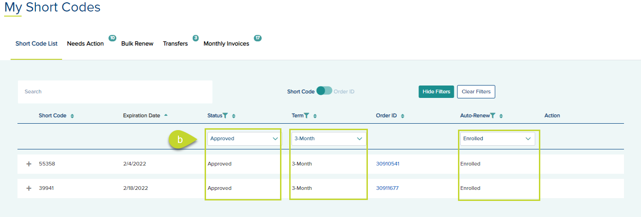Open the Status filter dropdown showing Approved
Screen dimensions: 641x217
pyautogui.click(x=243, y=138)
